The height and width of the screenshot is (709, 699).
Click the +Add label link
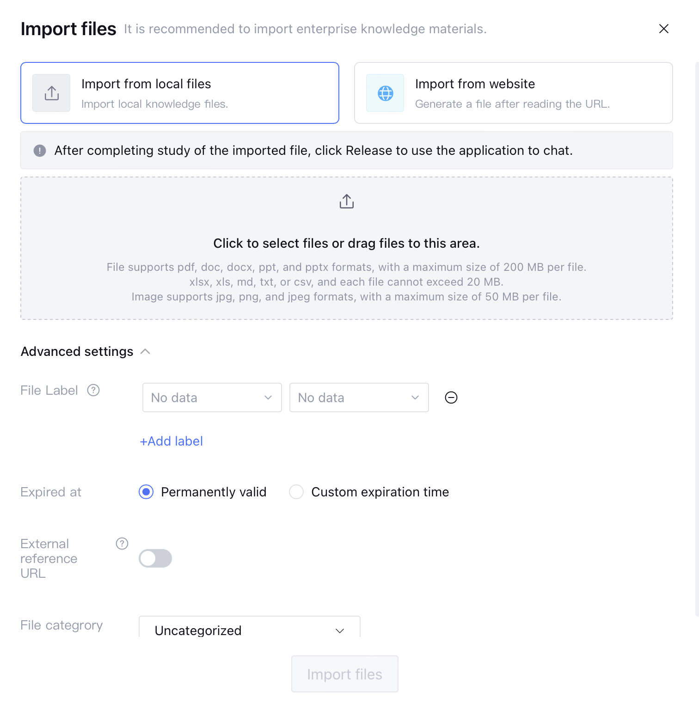pos(172,441)
